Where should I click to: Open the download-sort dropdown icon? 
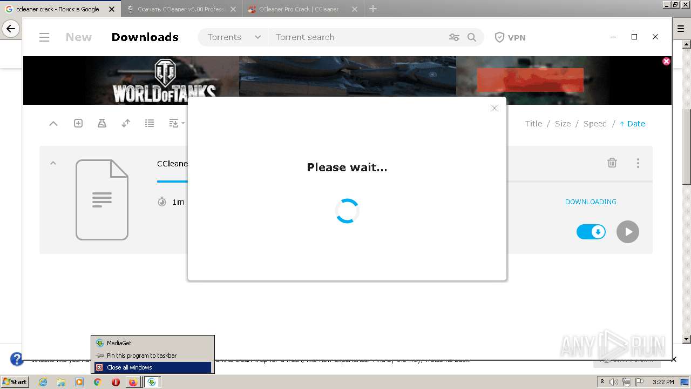coord(177,123)
